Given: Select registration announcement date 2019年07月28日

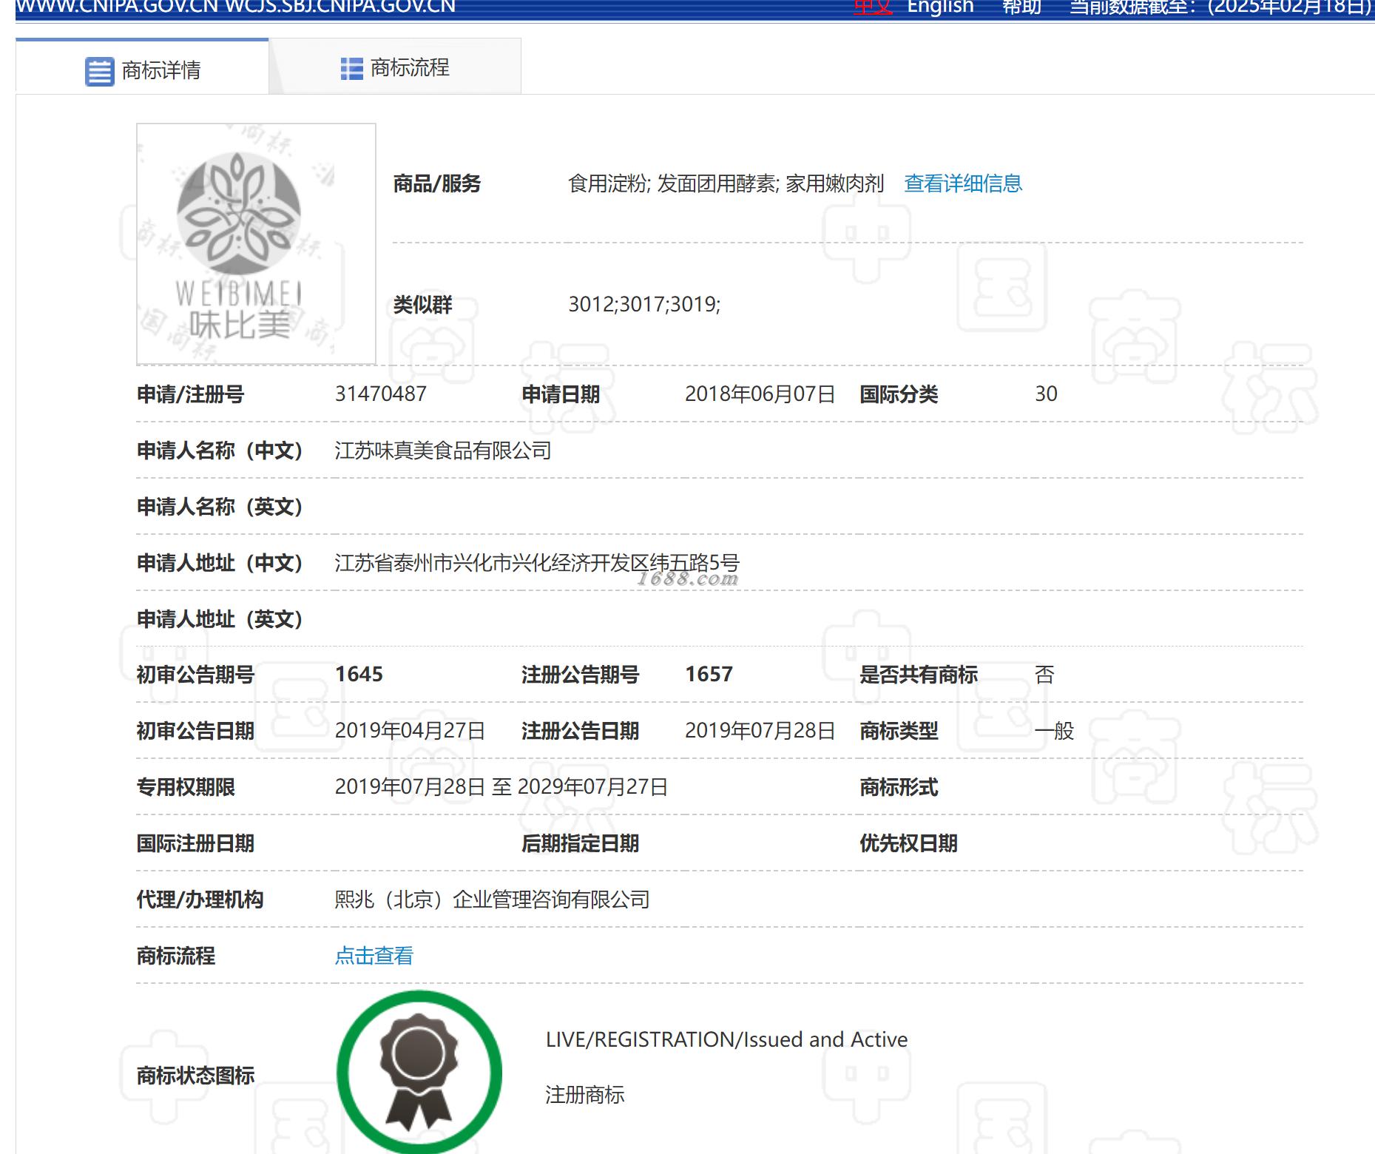Looking at the screenshot, I should 760,731.
